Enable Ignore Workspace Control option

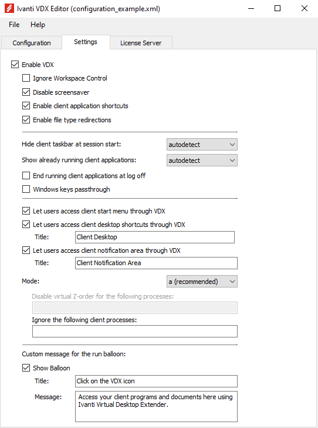pyautogui.click(x=26, y=78)
